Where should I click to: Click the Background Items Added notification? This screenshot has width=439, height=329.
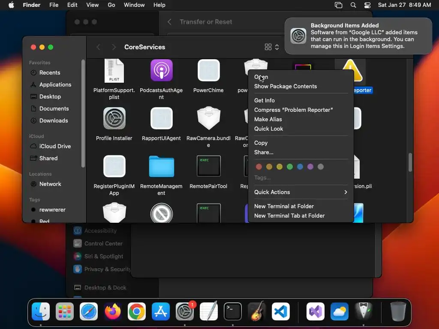point(358,36)
